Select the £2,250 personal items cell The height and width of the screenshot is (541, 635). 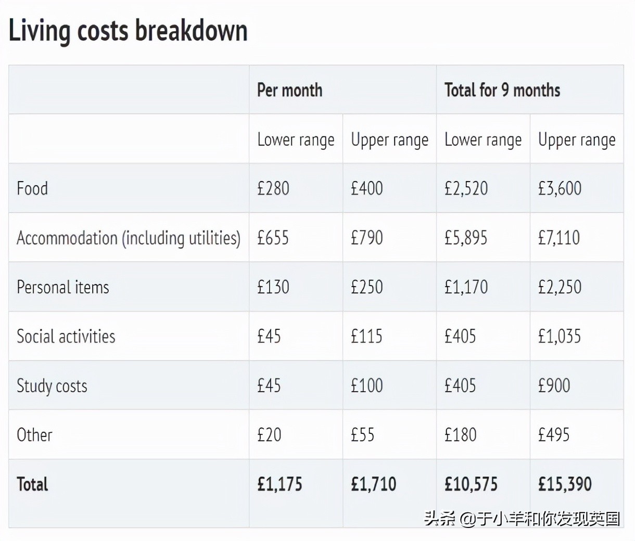coord(560,287)
